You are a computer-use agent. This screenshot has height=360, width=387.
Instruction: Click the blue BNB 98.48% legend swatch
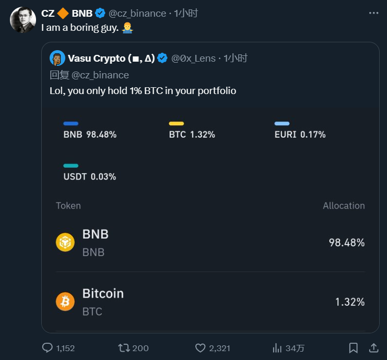click(71, 124)
